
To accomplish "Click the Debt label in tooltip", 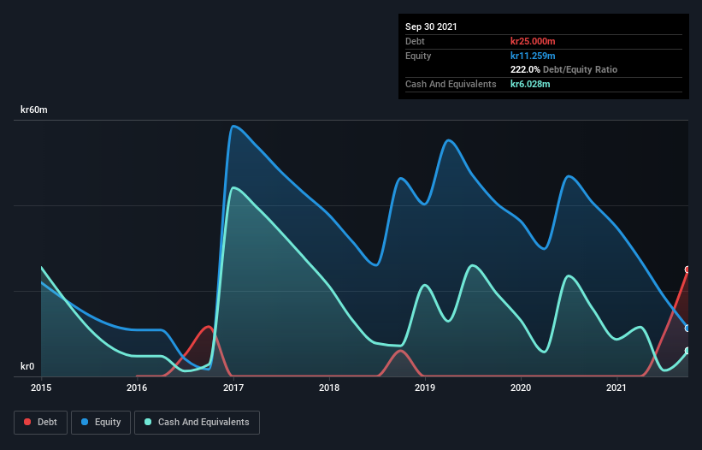I will (415, 41).
